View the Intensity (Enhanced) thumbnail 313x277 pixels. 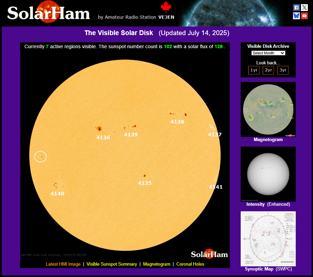tap(268, 174)
